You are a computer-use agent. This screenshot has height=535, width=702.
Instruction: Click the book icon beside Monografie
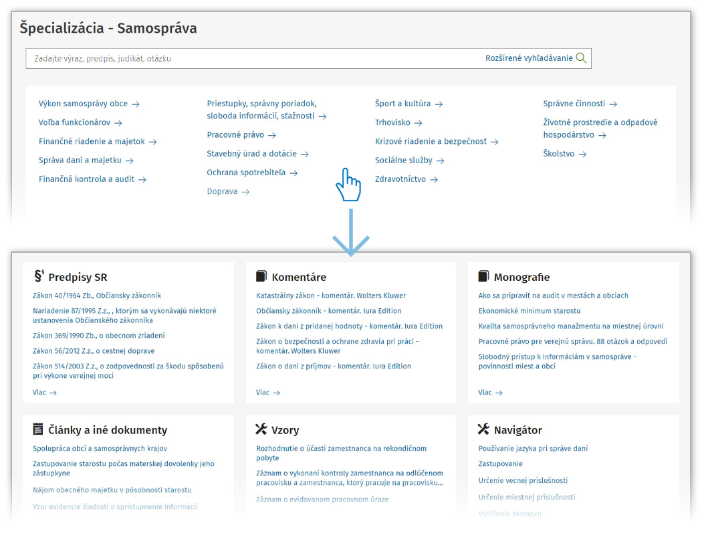point(483,276)
